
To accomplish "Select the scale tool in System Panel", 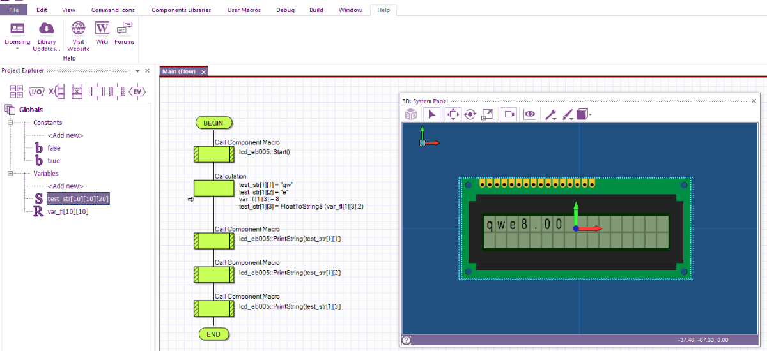I will [487, 114].
